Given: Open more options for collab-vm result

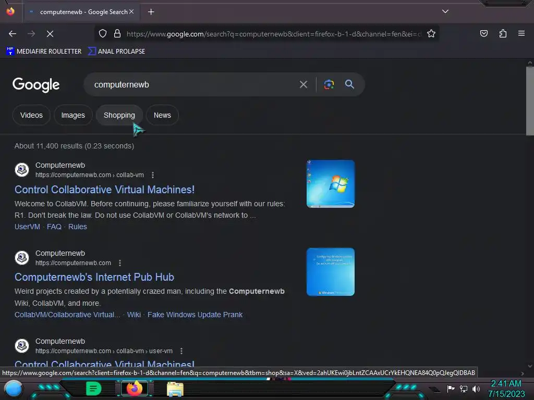Looking at the screenshot, I should click(x=153, y=175).
